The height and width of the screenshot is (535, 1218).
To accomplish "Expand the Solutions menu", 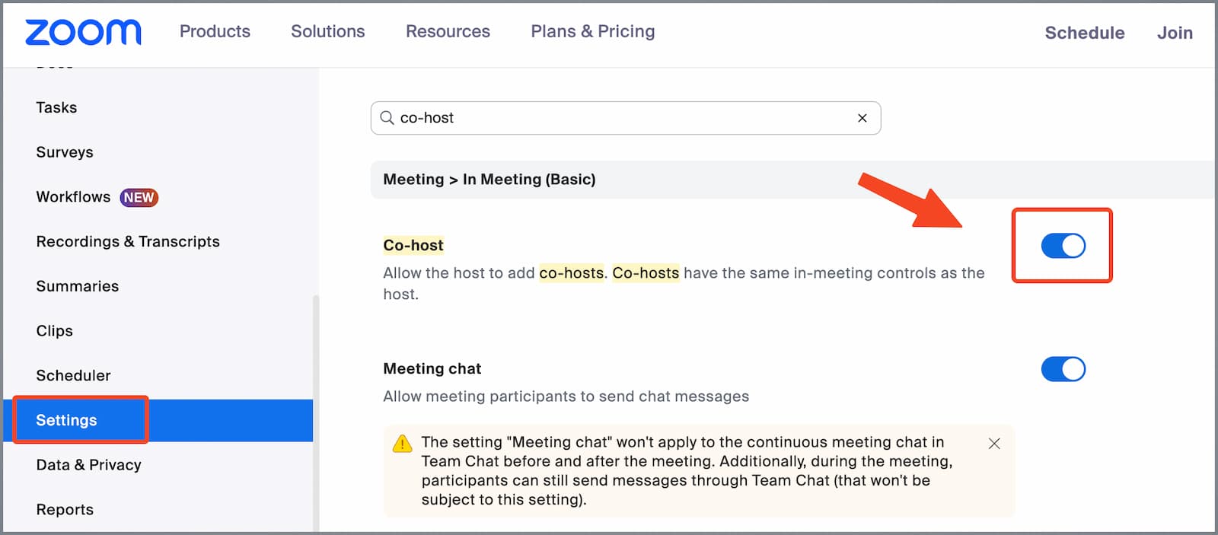I will point(327,32).
